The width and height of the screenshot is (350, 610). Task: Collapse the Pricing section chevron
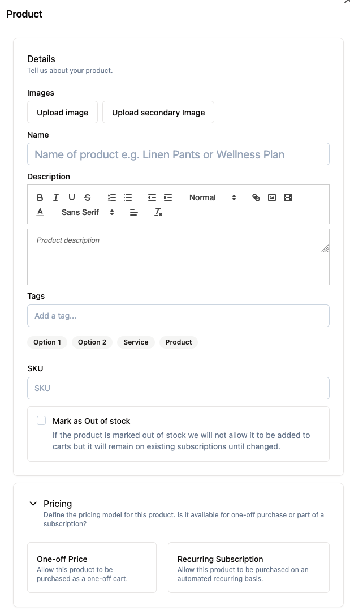click(x=33, y=503)
